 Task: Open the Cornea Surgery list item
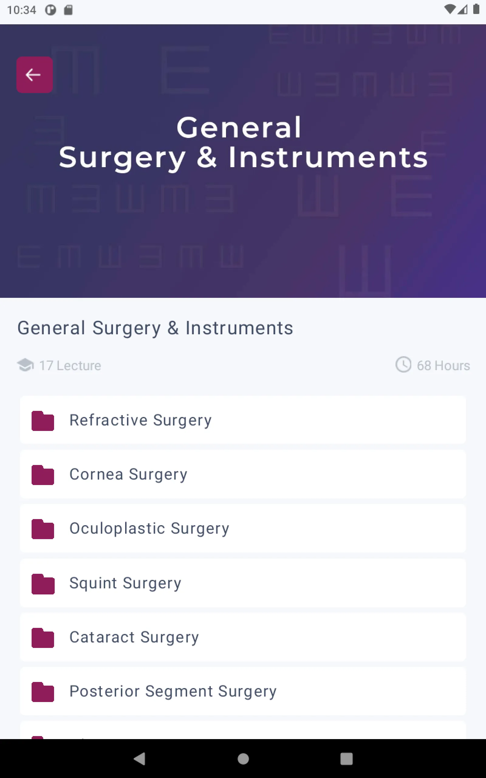(243, 474)
